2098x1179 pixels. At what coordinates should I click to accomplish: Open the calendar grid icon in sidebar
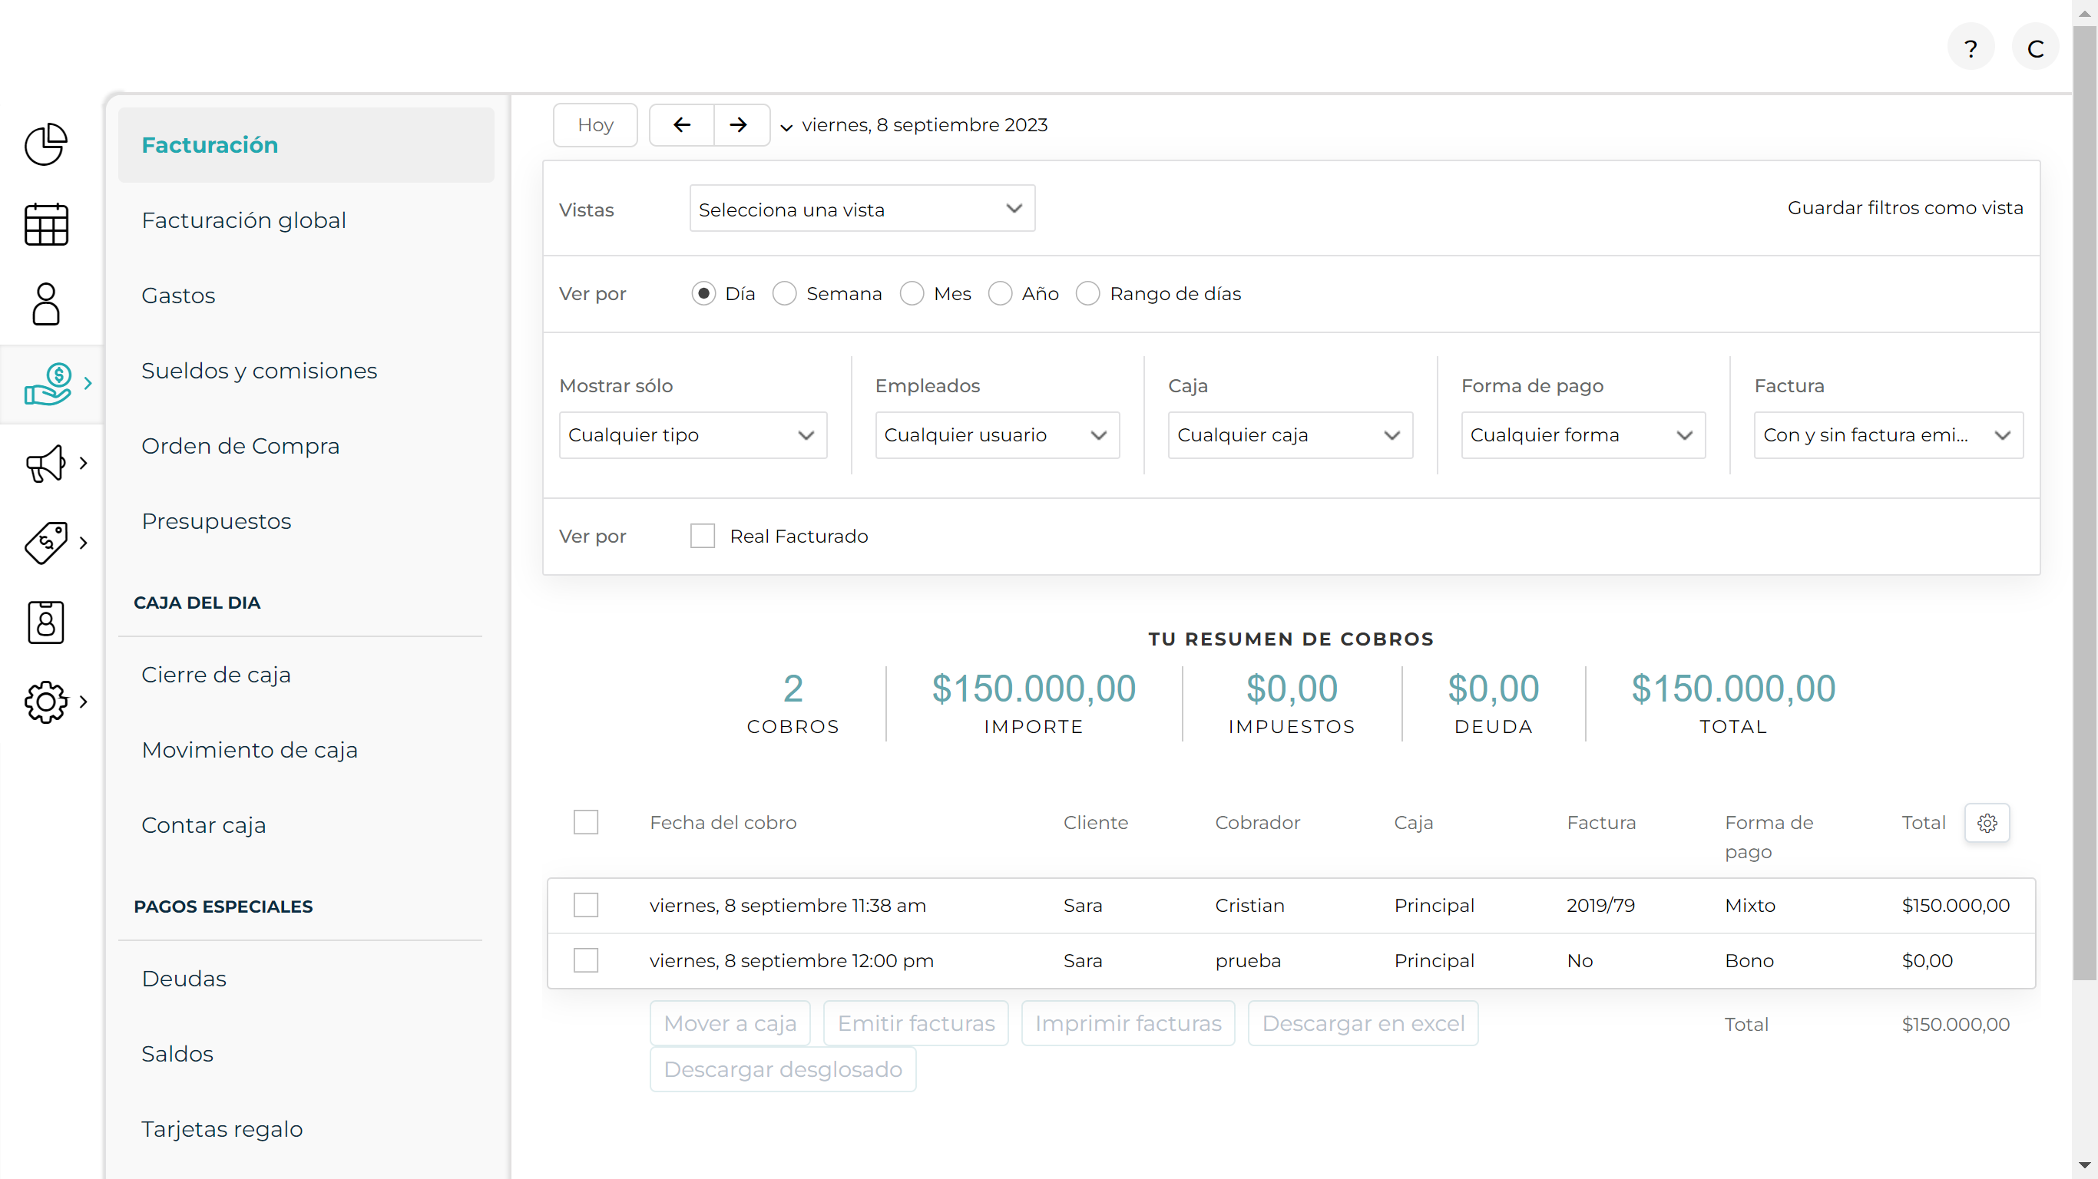click(x=45, y=224)
